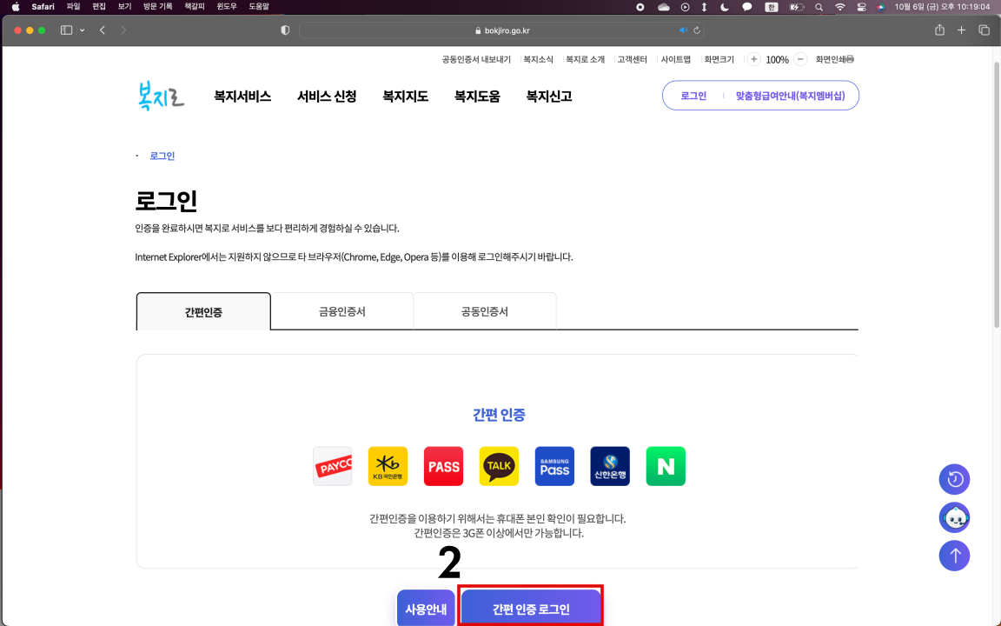This screenshot has height=626, width=1001.
Task: Click the 복지로 site logo
Action: [159, 96]
